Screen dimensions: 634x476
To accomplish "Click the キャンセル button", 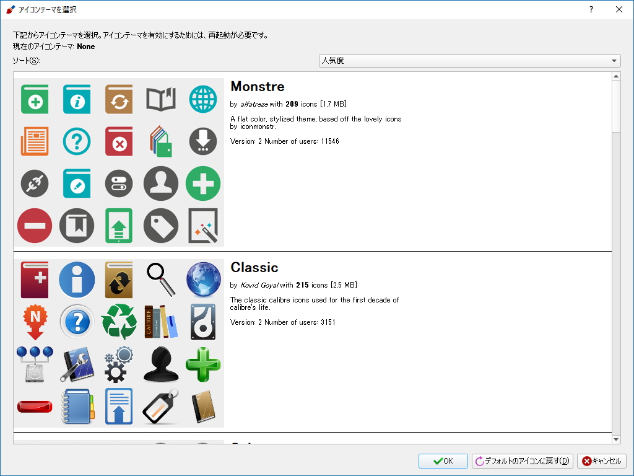I will 602,461.
